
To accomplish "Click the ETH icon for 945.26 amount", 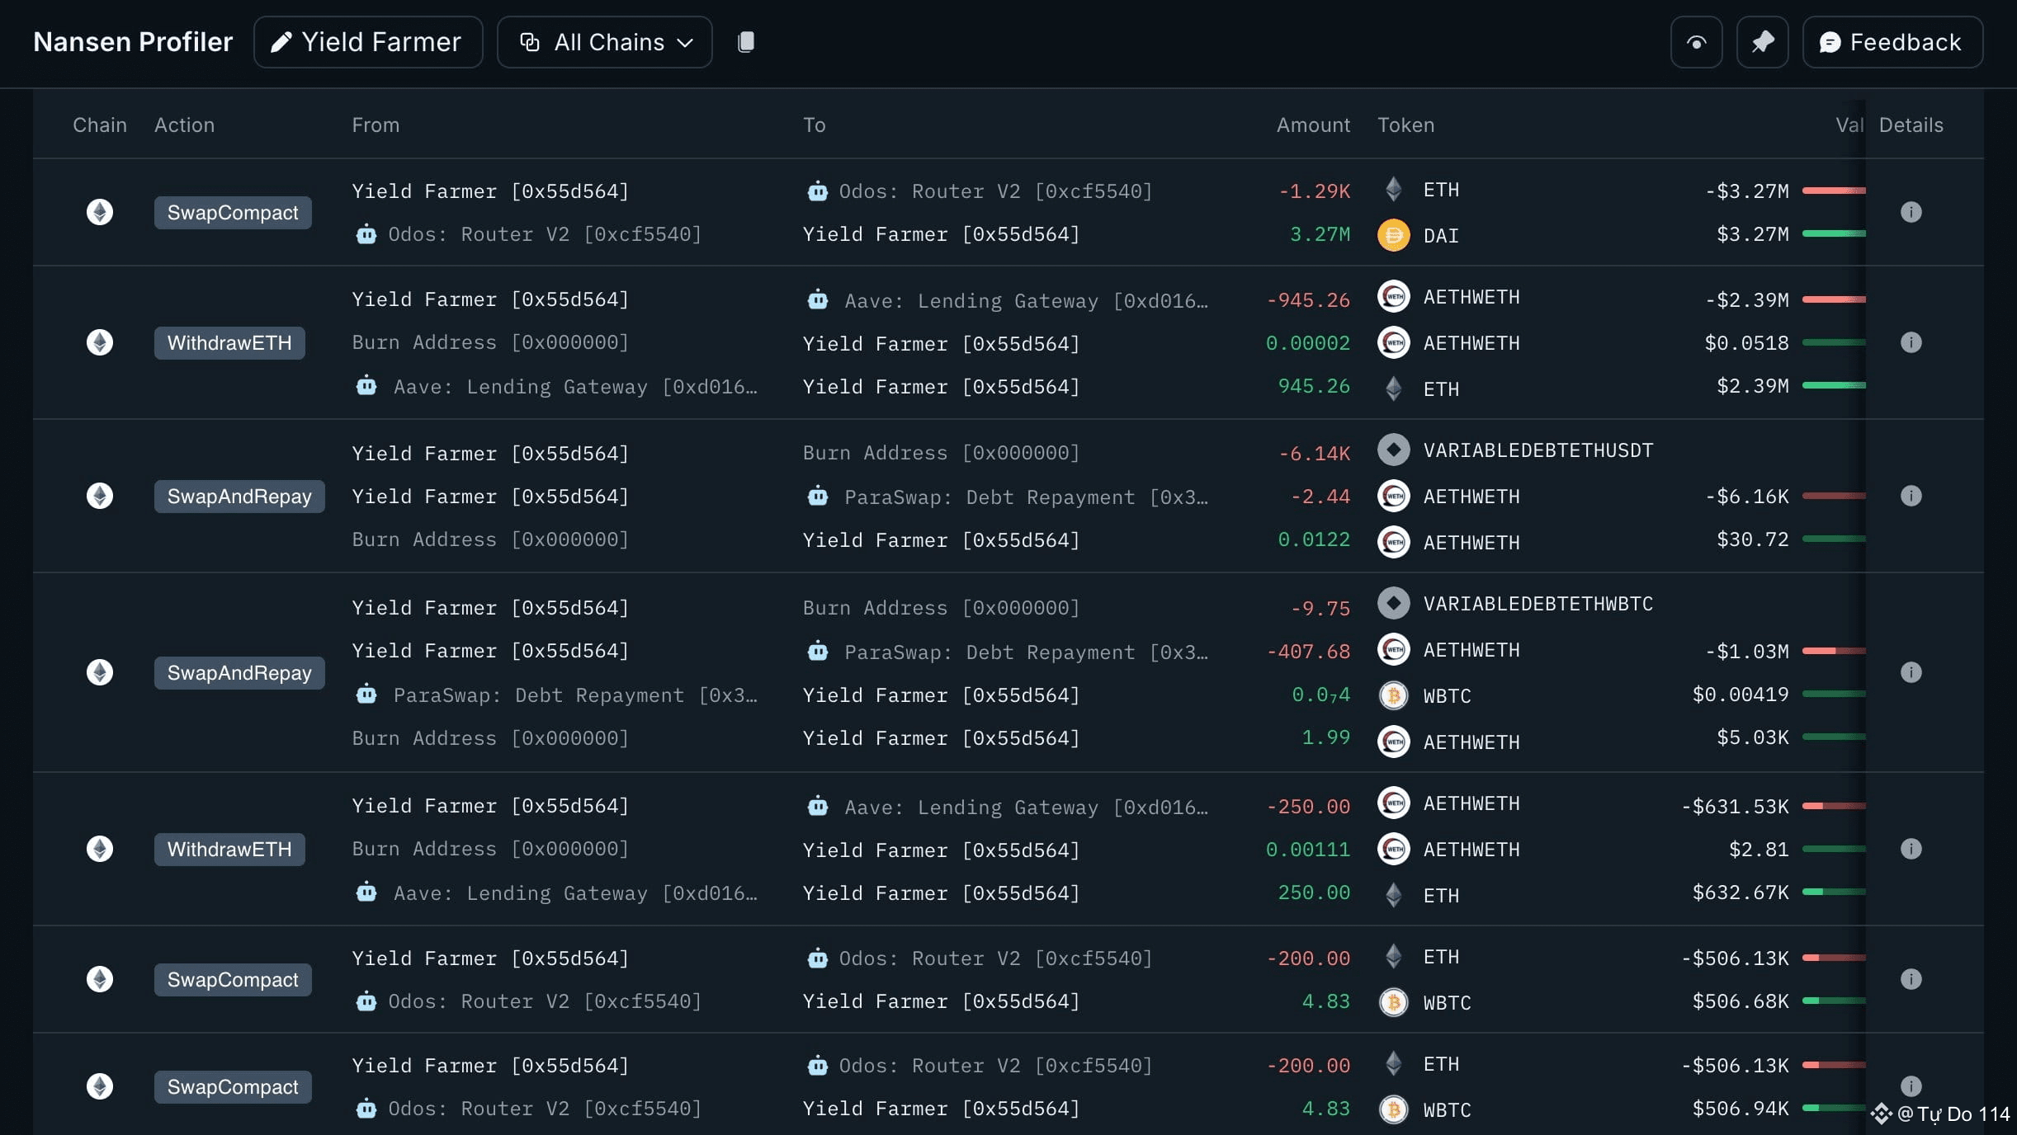I will [1393, 389].
